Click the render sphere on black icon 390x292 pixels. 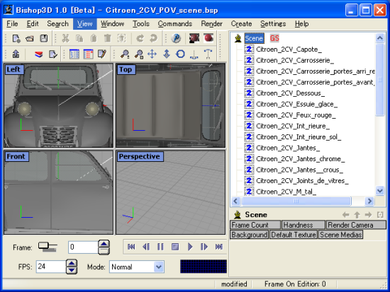[x=194, y=38]
